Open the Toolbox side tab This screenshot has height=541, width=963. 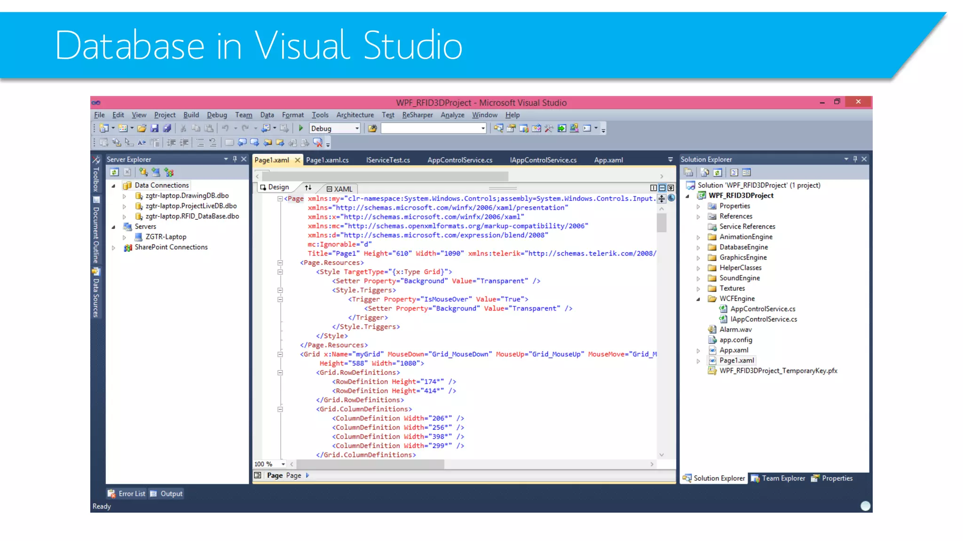click(96, 175)
